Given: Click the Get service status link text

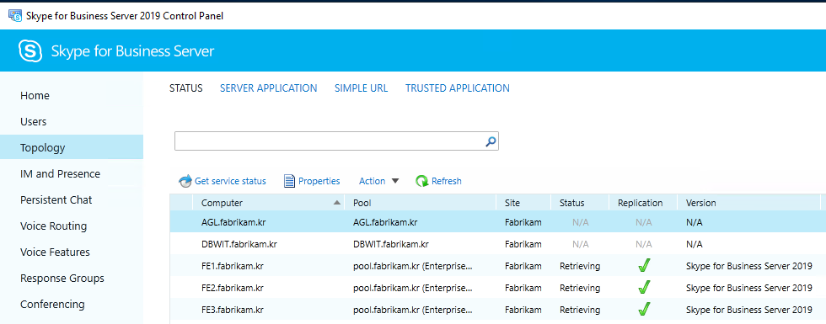Looking at the screenshot, I should (230, 181).
